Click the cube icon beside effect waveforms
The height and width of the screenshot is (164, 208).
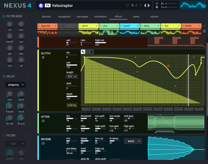(x=204, y=31)
